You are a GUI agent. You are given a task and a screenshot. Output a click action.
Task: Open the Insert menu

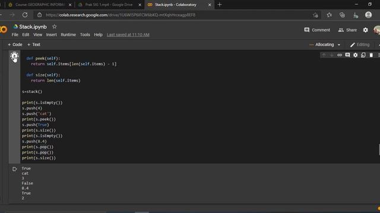pyautogui.click(x=52, y=35)
